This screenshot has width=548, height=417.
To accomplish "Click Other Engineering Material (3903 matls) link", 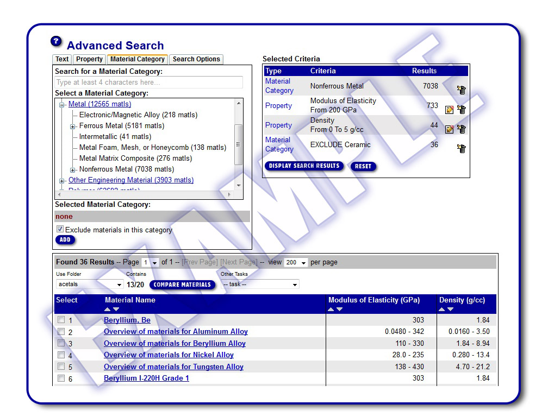I will point(131,180).
